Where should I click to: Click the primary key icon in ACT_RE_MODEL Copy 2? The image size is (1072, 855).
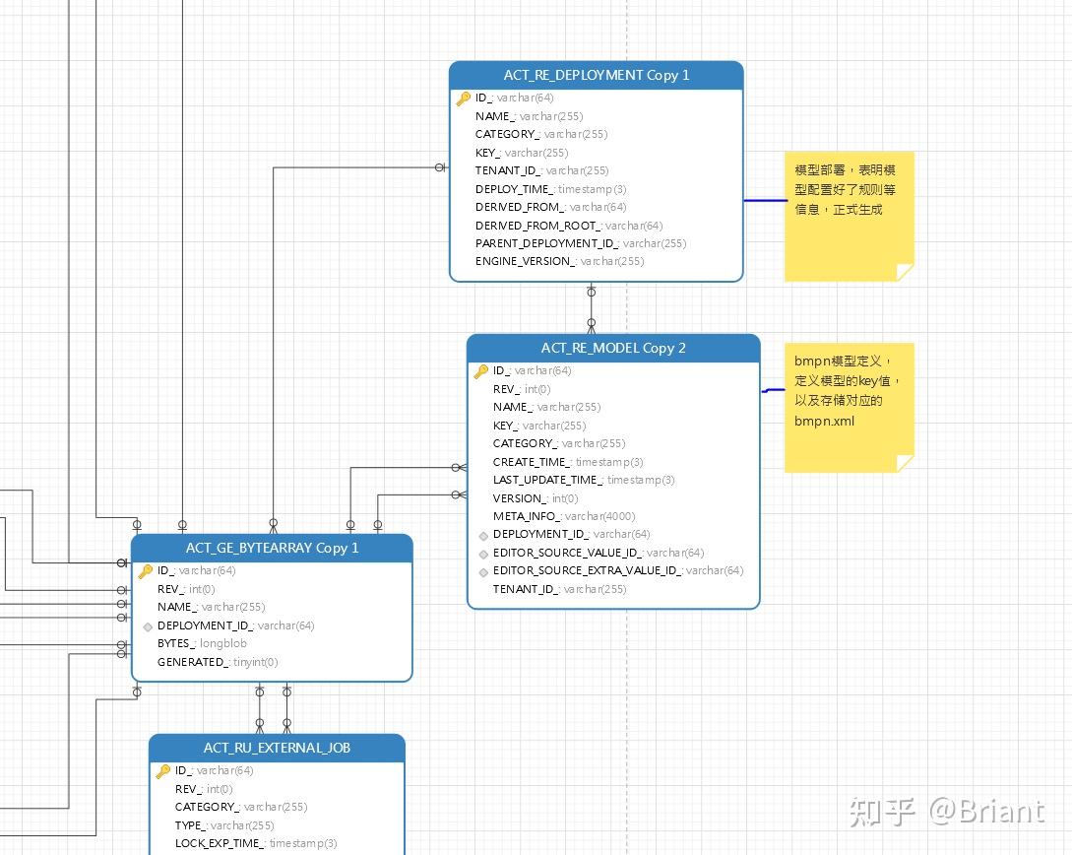[479, 370]
